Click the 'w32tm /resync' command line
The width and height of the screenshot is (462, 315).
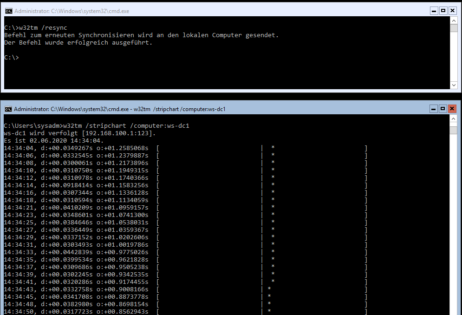pyautogui.click(x=36, y=28)
